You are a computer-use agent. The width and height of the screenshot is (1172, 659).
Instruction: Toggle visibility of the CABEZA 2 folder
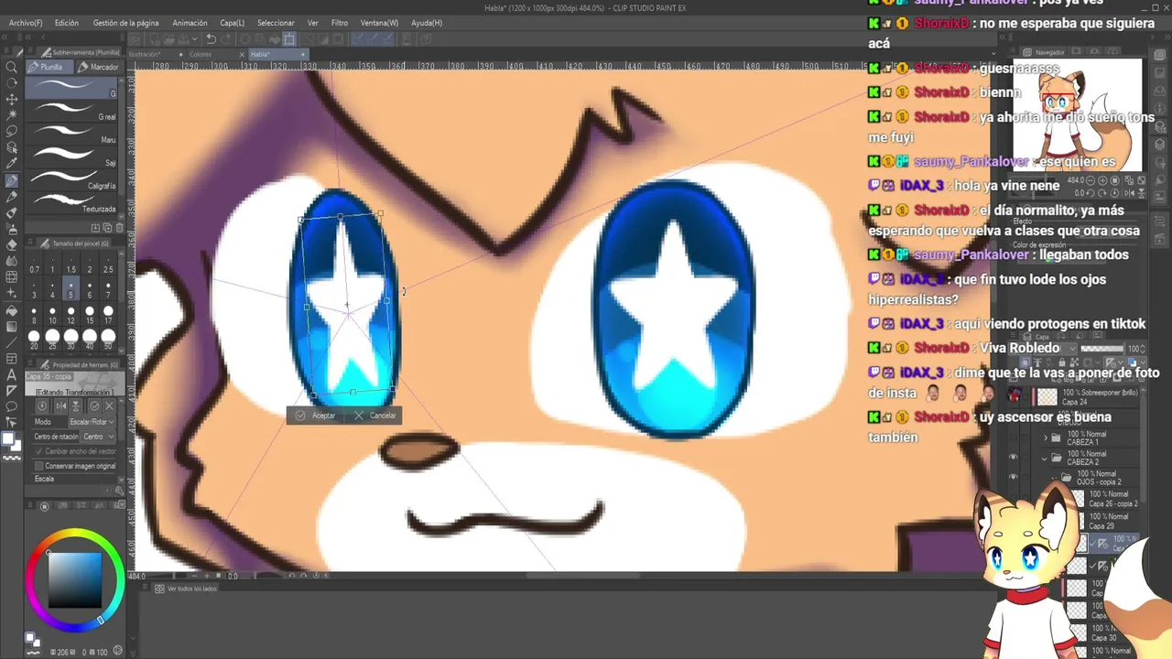(1013, 457)
